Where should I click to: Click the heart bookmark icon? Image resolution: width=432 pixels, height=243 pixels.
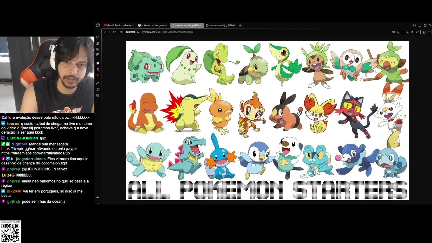point(417,32)
